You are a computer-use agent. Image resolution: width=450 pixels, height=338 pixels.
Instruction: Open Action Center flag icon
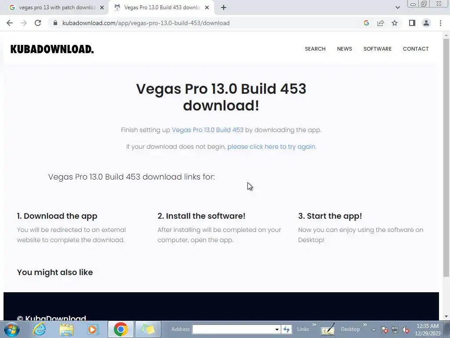pyautogui.click(x=384, y=330)
